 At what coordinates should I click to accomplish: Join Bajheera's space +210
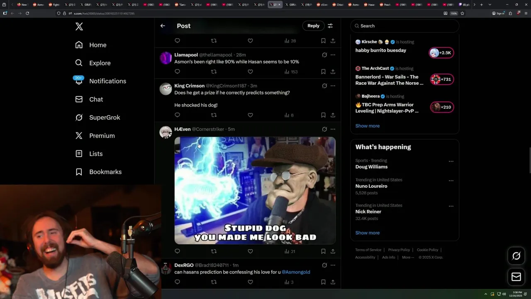pos(441,107)
